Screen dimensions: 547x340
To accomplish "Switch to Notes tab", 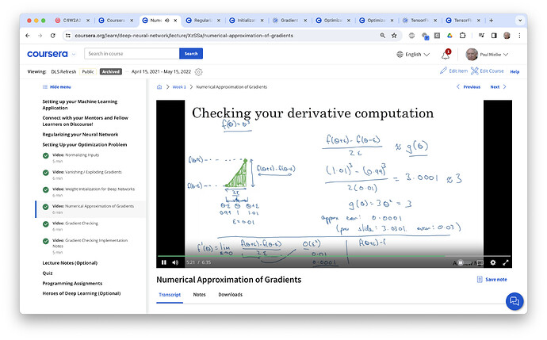I will [x=199, y=295].
